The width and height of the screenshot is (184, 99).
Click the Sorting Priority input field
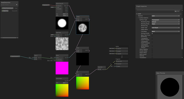166,33
